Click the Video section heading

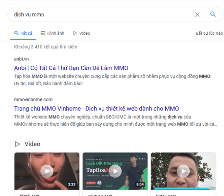click(x=32, y=144)
